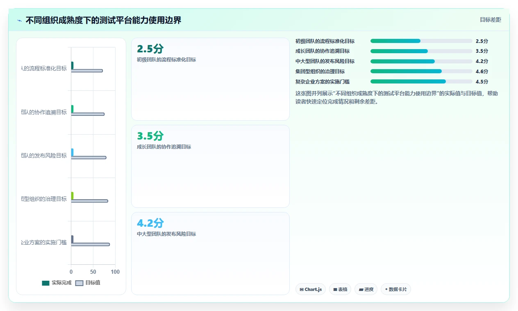Click progress bar for 成长团队的协作追溯目标

pyautogui.click(x=421, y=51)
